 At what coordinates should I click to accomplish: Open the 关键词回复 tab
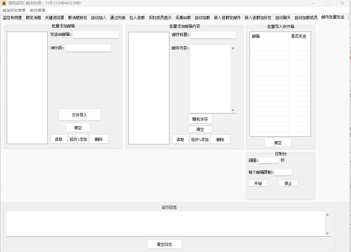point(54,18)
